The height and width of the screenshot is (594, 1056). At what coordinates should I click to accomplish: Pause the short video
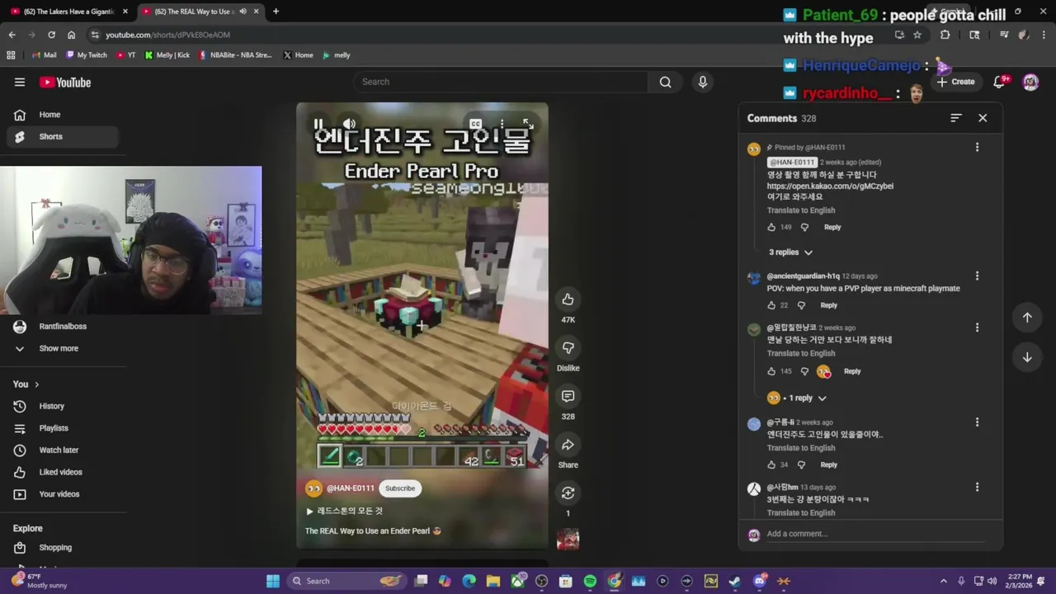318,125
